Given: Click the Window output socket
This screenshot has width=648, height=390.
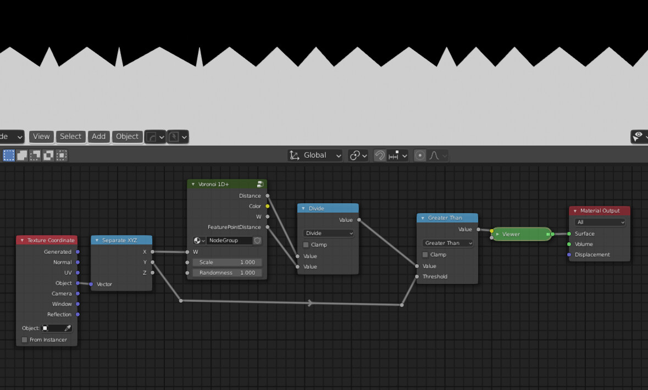Looking at the screenshot, I should tap(77, 304).
